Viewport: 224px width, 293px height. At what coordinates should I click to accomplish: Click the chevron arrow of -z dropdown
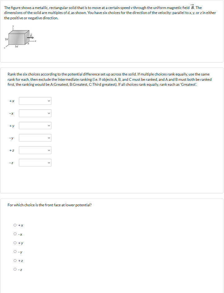click(x=49, y=163)
